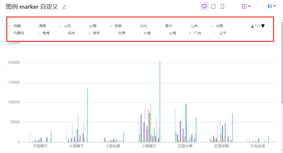Toggle the 青海 legend series
This screenshot has height=153, width=283.
point(44,33)
